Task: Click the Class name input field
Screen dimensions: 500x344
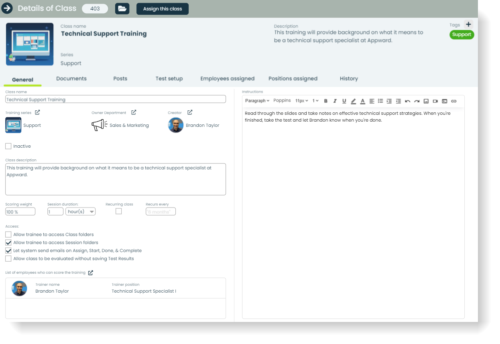Action: tap(116, 99)
